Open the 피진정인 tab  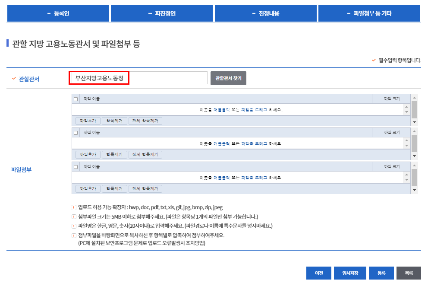[162, 13]
